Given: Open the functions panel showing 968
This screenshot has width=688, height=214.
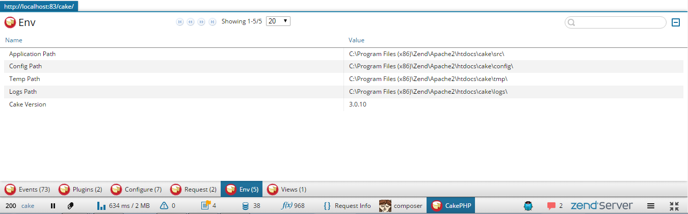Looking at the screenshot, I should [293, 206].
